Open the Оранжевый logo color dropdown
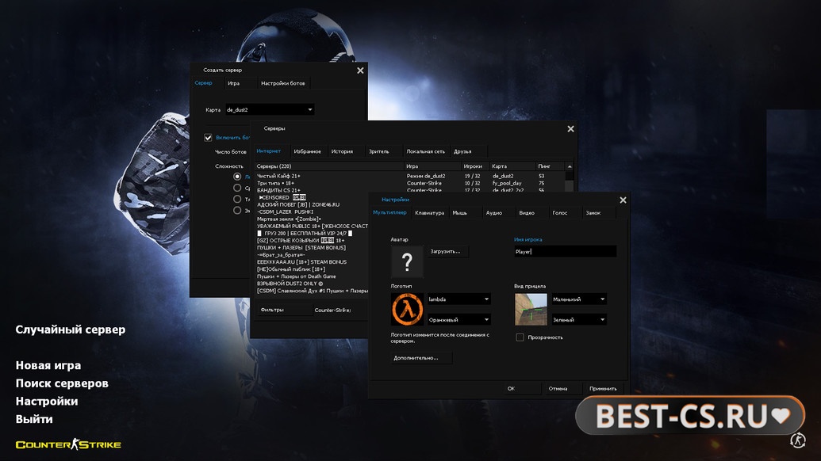Screen dimensions: 821x461 click(459, 319)
